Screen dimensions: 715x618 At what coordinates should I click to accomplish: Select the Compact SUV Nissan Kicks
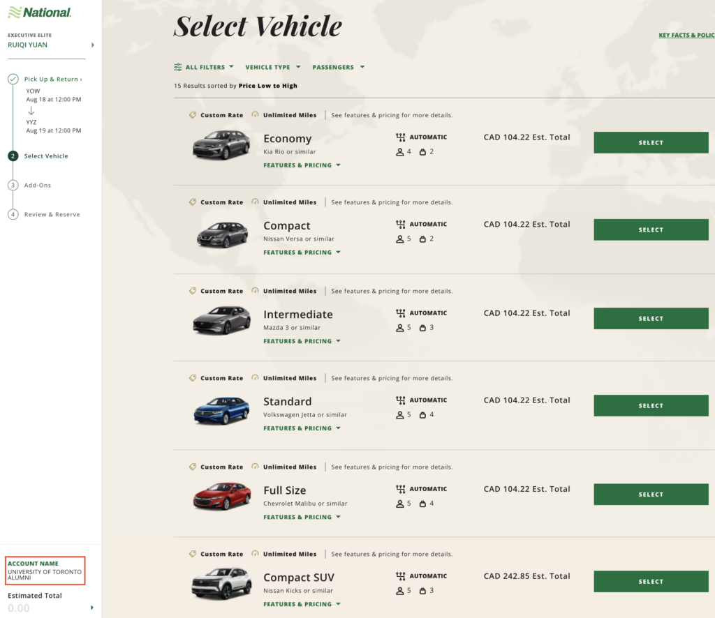pyautogui.click(x=651, y=581)
